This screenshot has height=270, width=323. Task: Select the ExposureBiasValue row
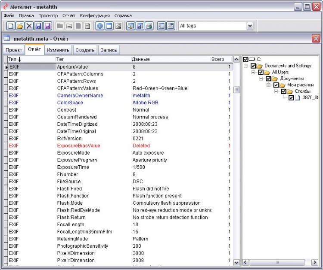[x=78, y=146]
